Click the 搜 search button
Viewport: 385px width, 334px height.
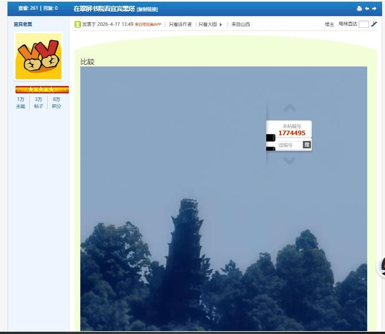306,145
